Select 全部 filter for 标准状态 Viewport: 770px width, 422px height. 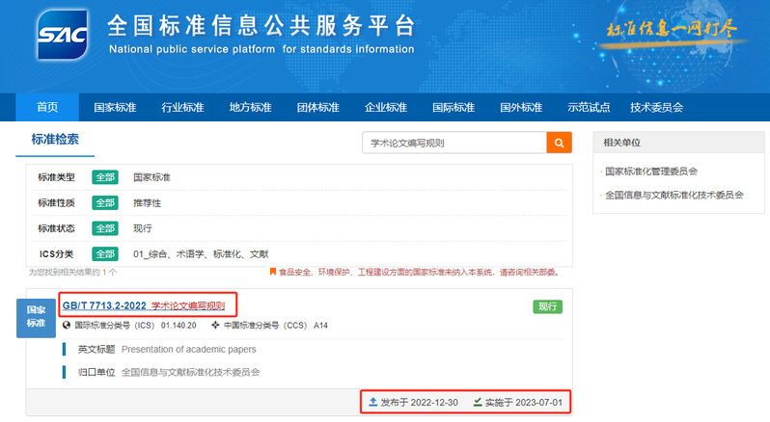pos(105,228)
